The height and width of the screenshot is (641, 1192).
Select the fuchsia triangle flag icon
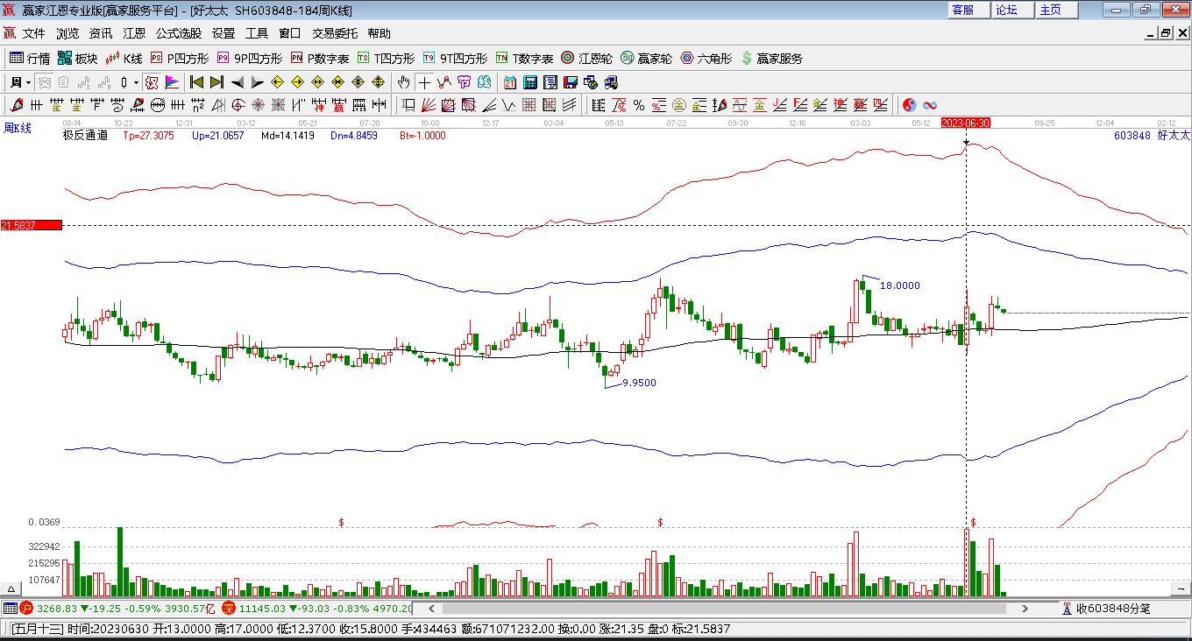(172, 82)
